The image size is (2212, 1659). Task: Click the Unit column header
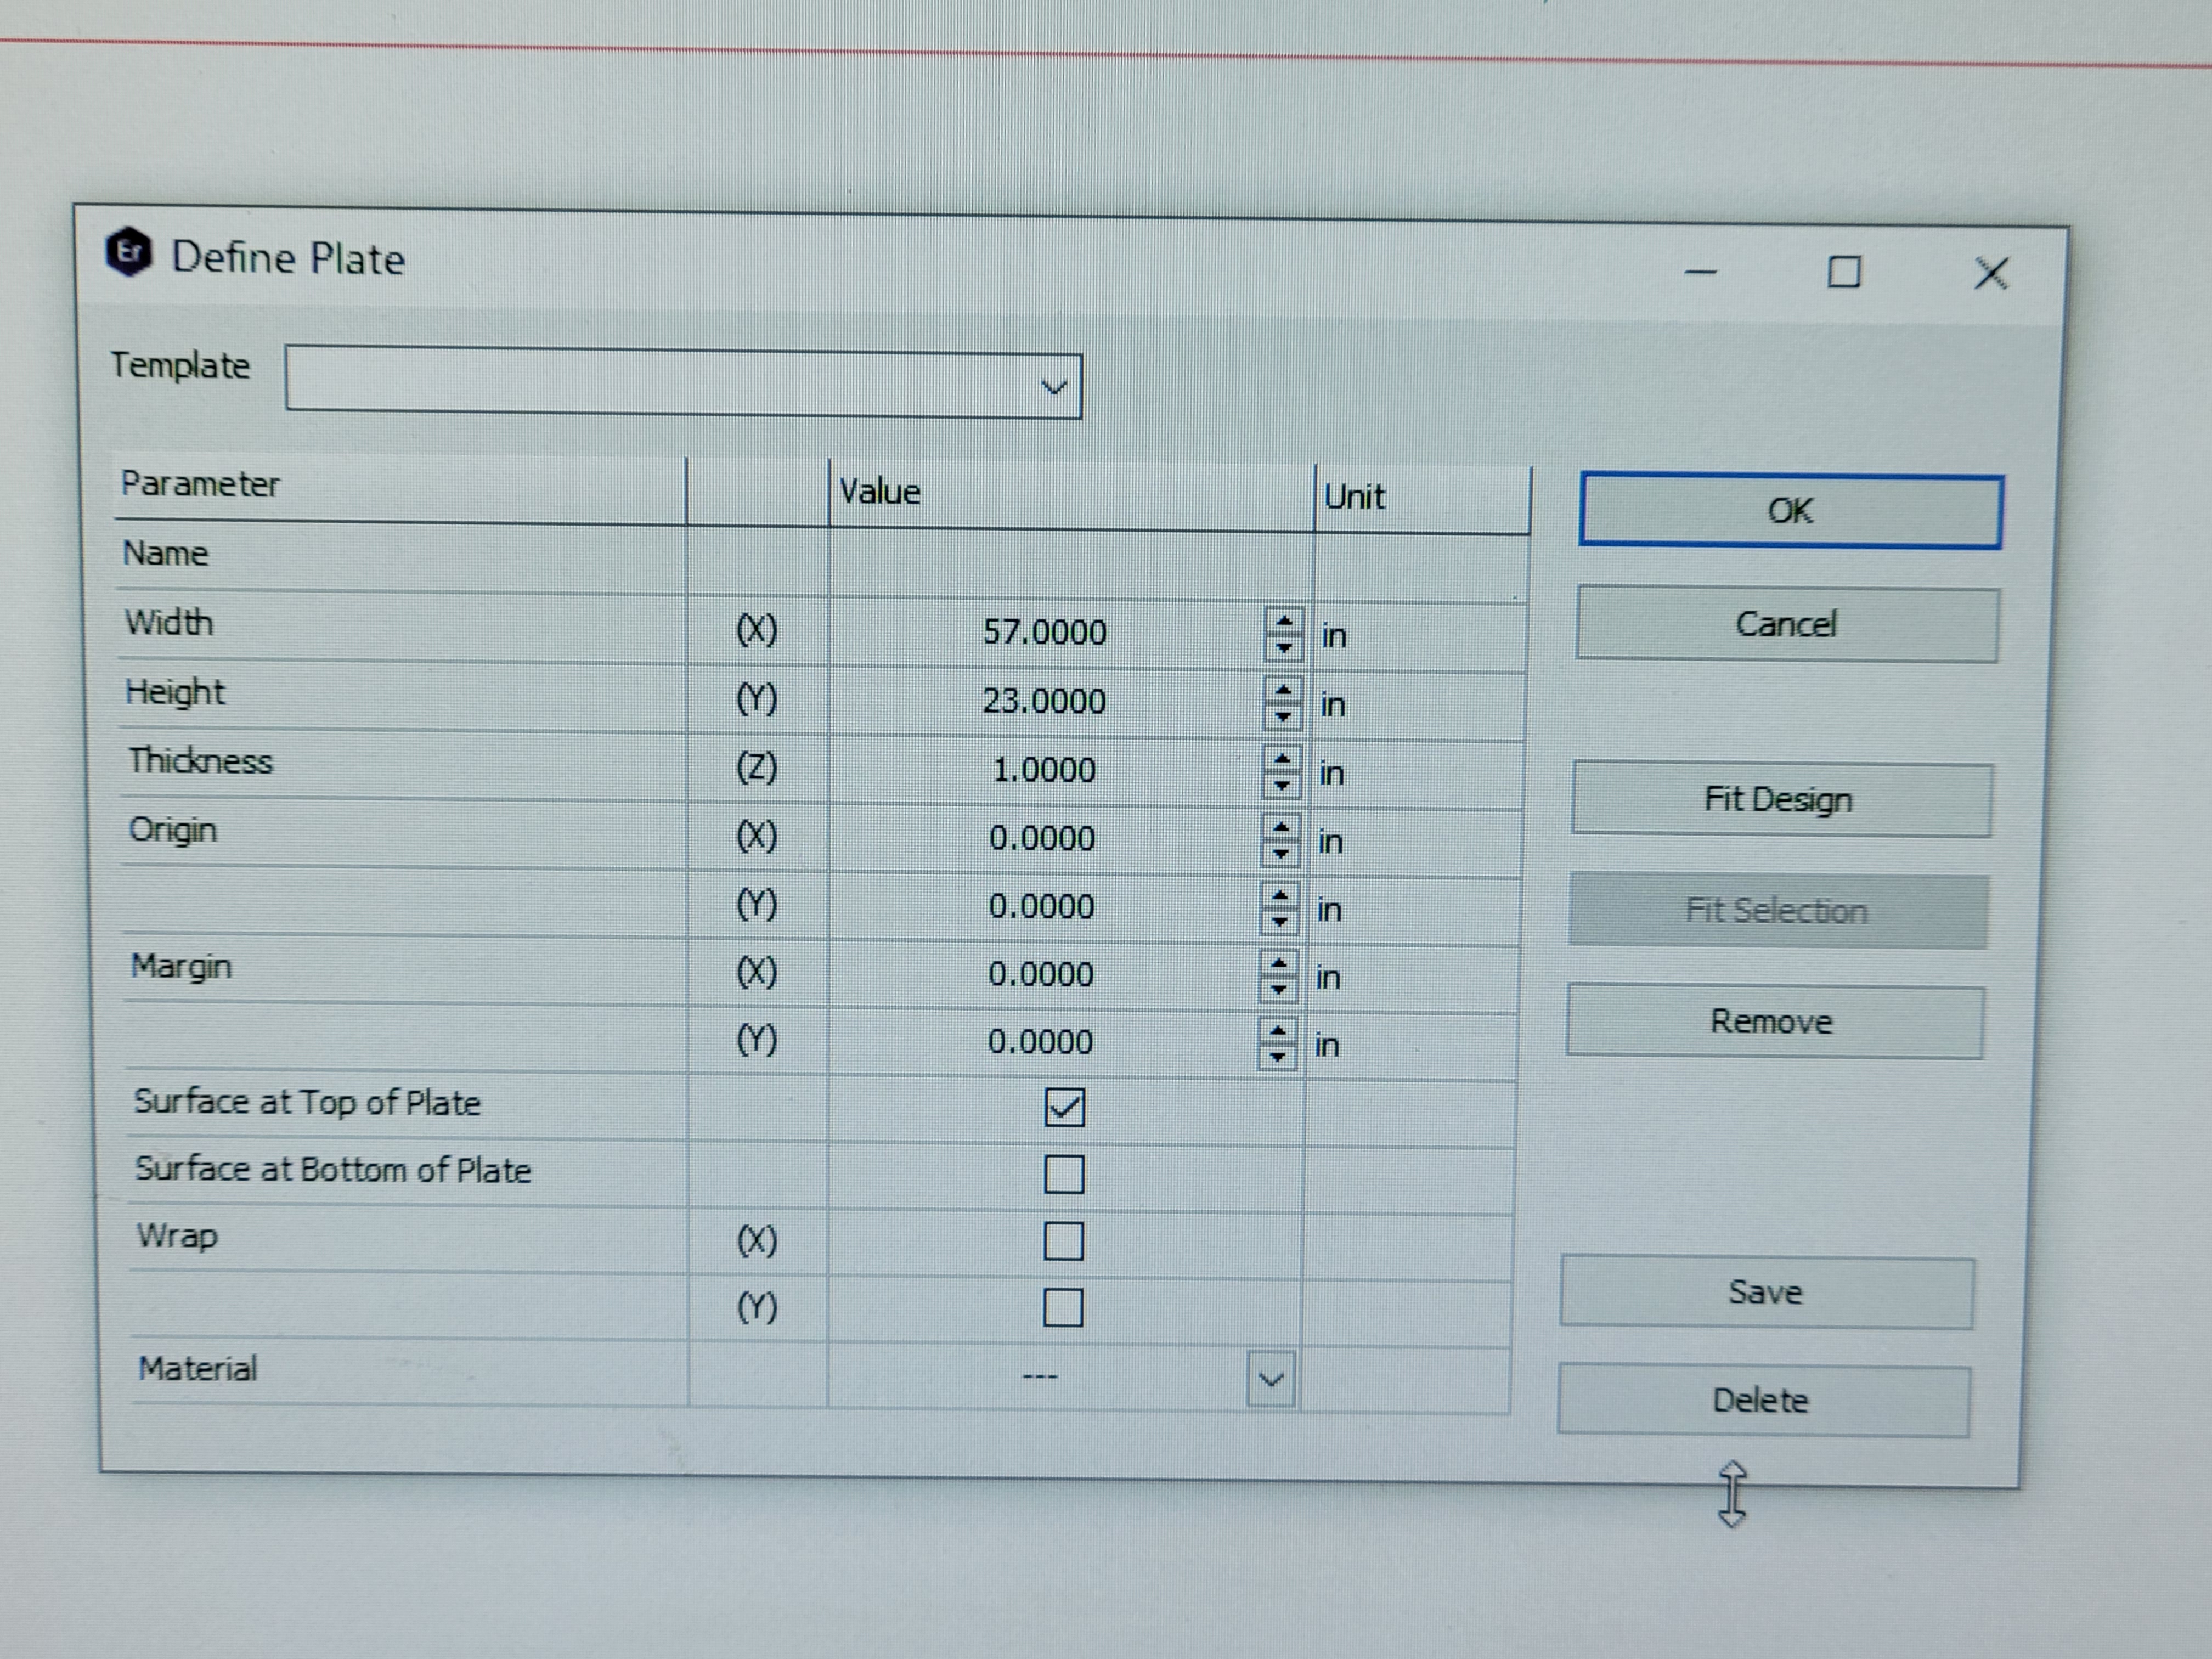[x=1422, y=498]
